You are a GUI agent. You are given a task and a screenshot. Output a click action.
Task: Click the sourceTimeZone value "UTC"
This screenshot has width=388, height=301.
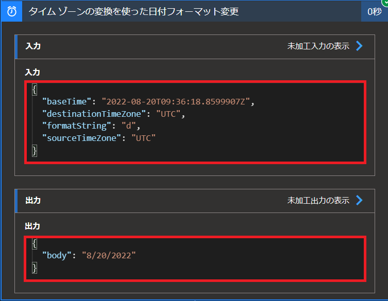pyautogui.click(x=144, y=138)
